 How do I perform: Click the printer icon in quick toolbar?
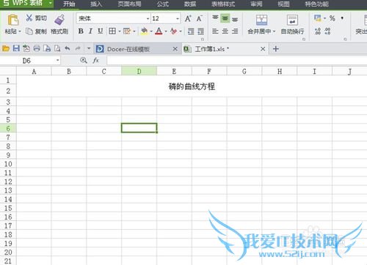tap(37, 48)
